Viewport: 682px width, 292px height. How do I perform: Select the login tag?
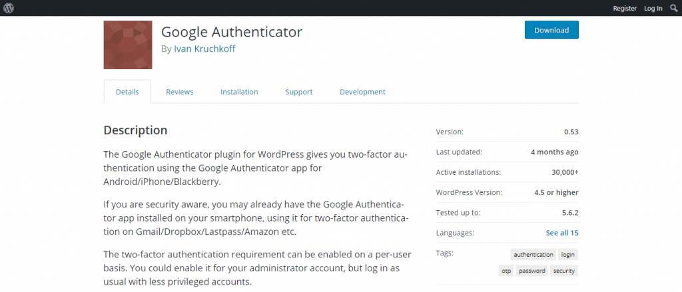click(x=567, y=255)
